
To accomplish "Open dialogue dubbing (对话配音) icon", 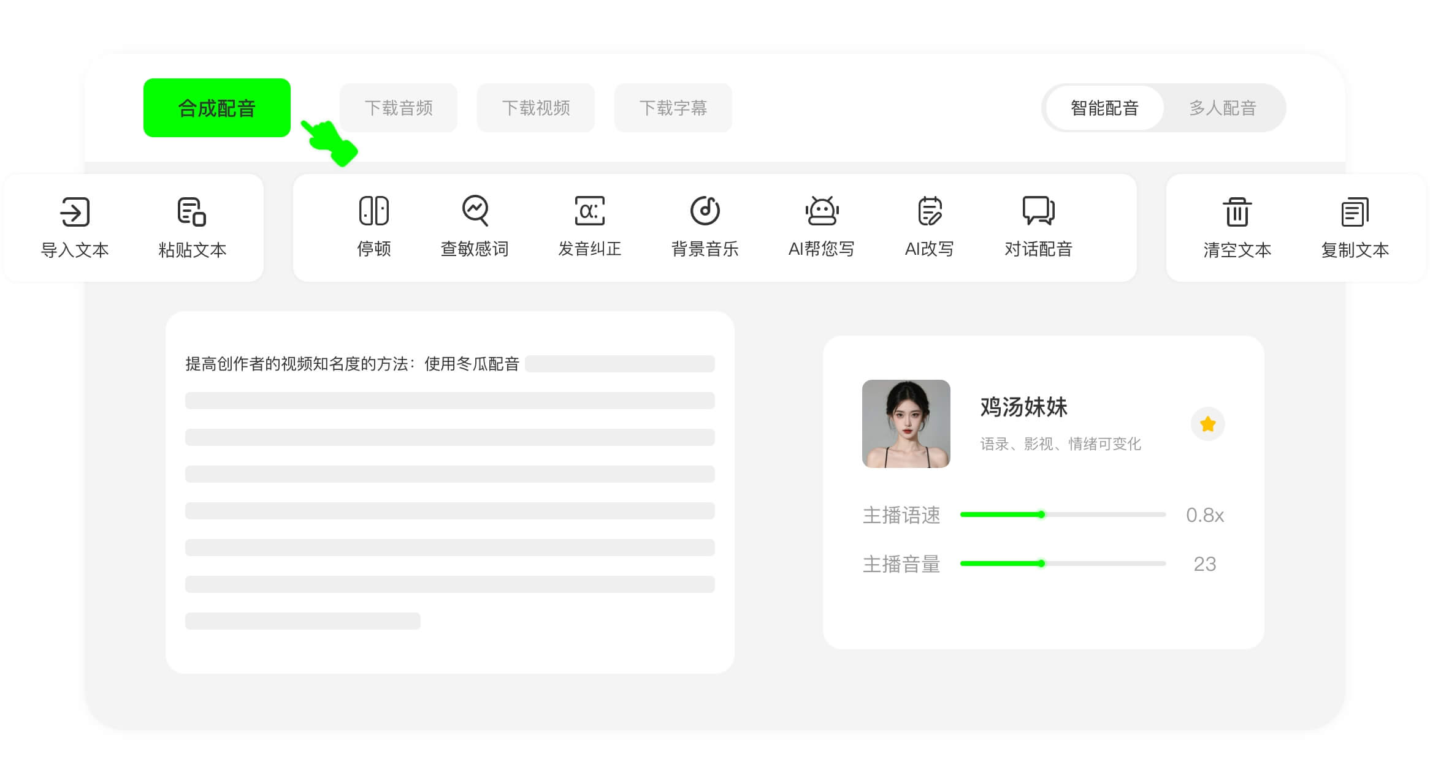I will 1038,211.
